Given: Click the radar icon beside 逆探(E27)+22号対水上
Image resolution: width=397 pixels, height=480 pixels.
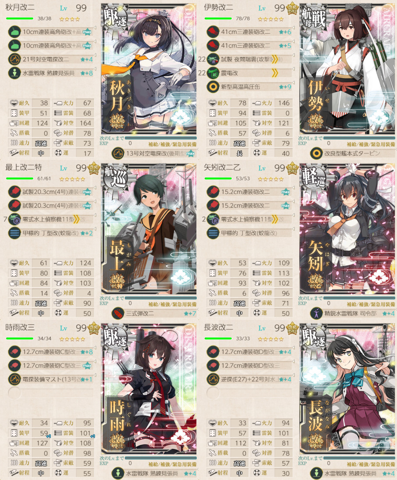Looking at the screenshot, I should coord(213,380).
